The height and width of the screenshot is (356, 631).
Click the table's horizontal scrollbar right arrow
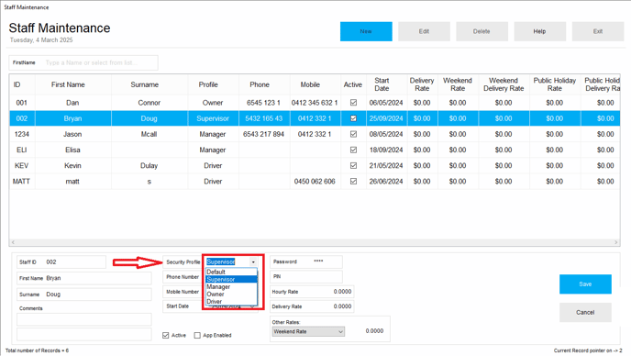pyautogui.click(x=616, y=242)
